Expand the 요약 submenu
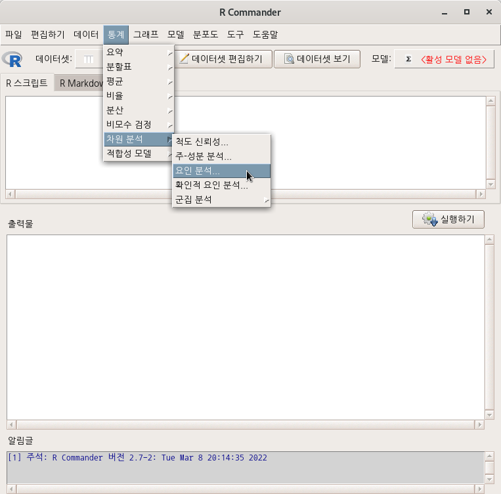The width and height of the screenshot is (501, 494). point(139,52)
